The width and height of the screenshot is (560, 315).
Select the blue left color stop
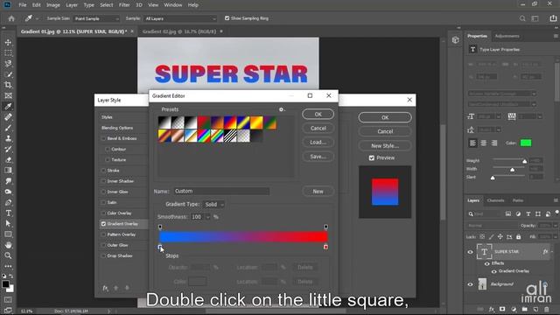point(160,247)
